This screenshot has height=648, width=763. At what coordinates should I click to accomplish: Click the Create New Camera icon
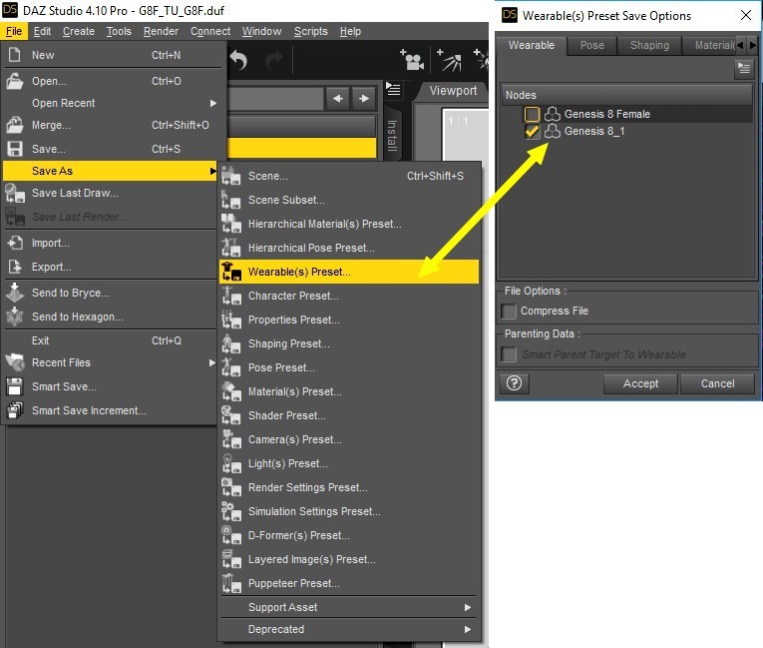pyautogui.click(x=412, y=60)
